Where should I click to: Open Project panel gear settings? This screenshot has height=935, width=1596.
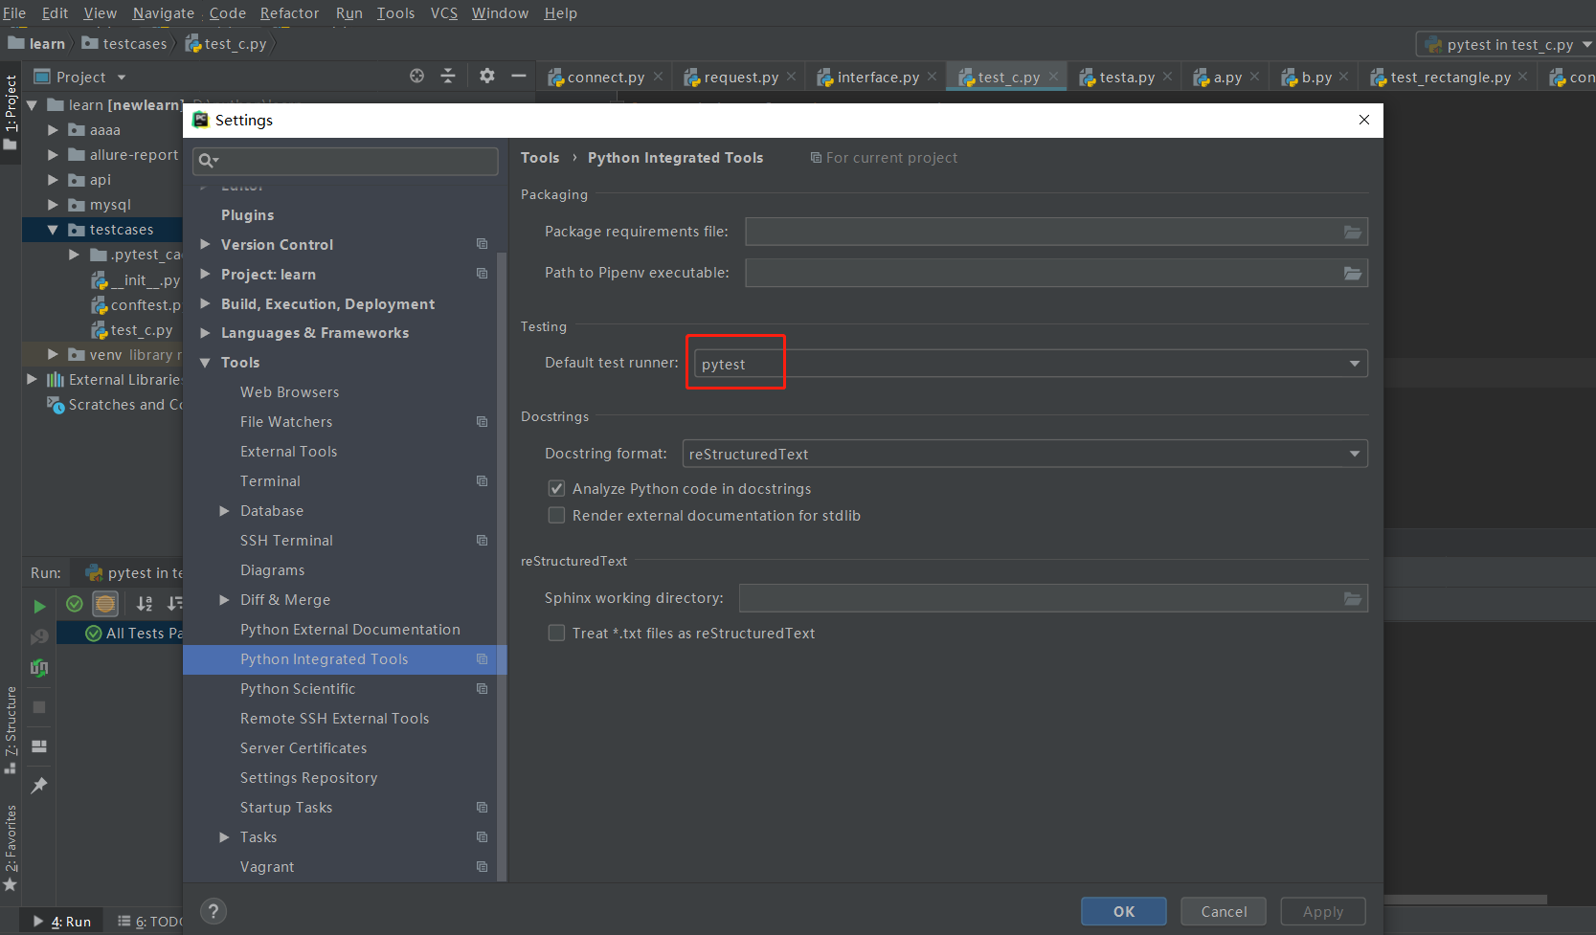coord(487,76)
